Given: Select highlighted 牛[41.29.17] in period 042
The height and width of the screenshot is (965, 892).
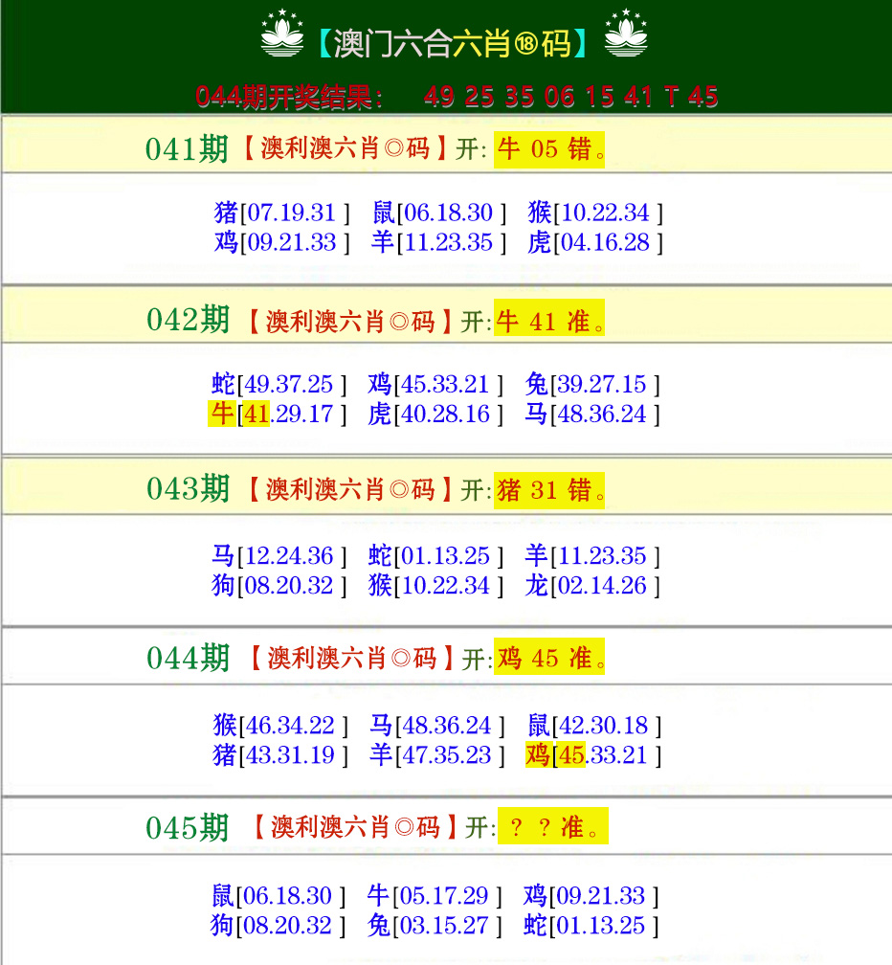Looking at the screenshot, I should click(x=279, y=414).
